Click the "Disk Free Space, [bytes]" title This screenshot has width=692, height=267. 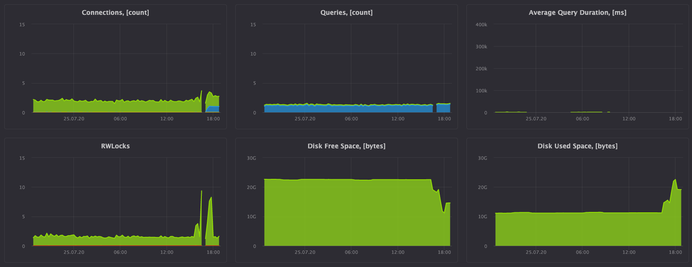click(347, 146)
